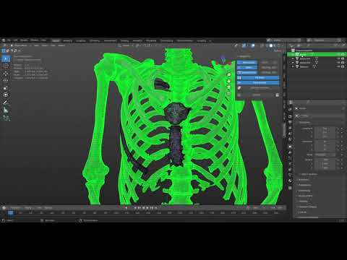
Task: Play the animation forward
Action: pyautogui.click(x=147, y=208)
